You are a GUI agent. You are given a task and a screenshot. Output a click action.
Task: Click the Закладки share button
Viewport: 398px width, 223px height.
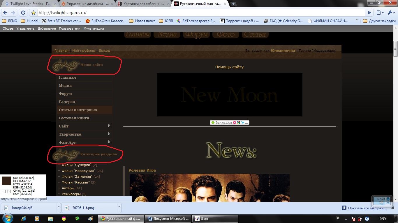230,123
